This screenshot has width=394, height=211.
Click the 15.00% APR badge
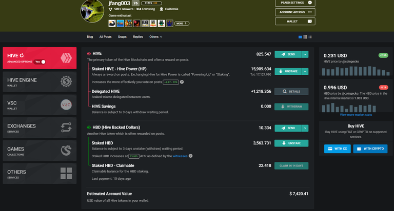pyautogui.click(x=134, y=156)
